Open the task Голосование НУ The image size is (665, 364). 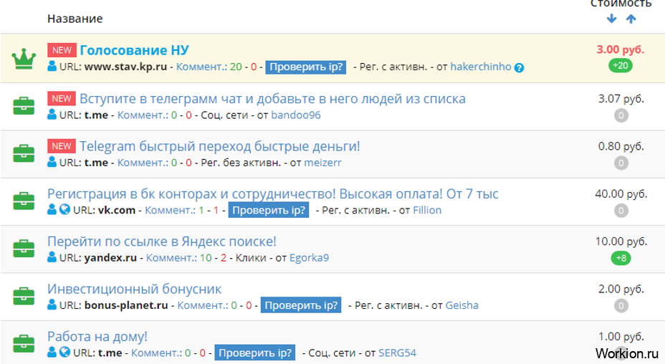click(x=135, y=50)
